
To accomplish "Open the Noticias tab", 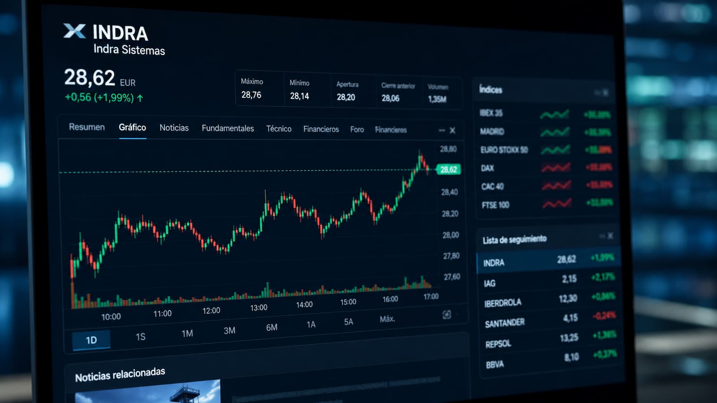I will pos(174,128).
